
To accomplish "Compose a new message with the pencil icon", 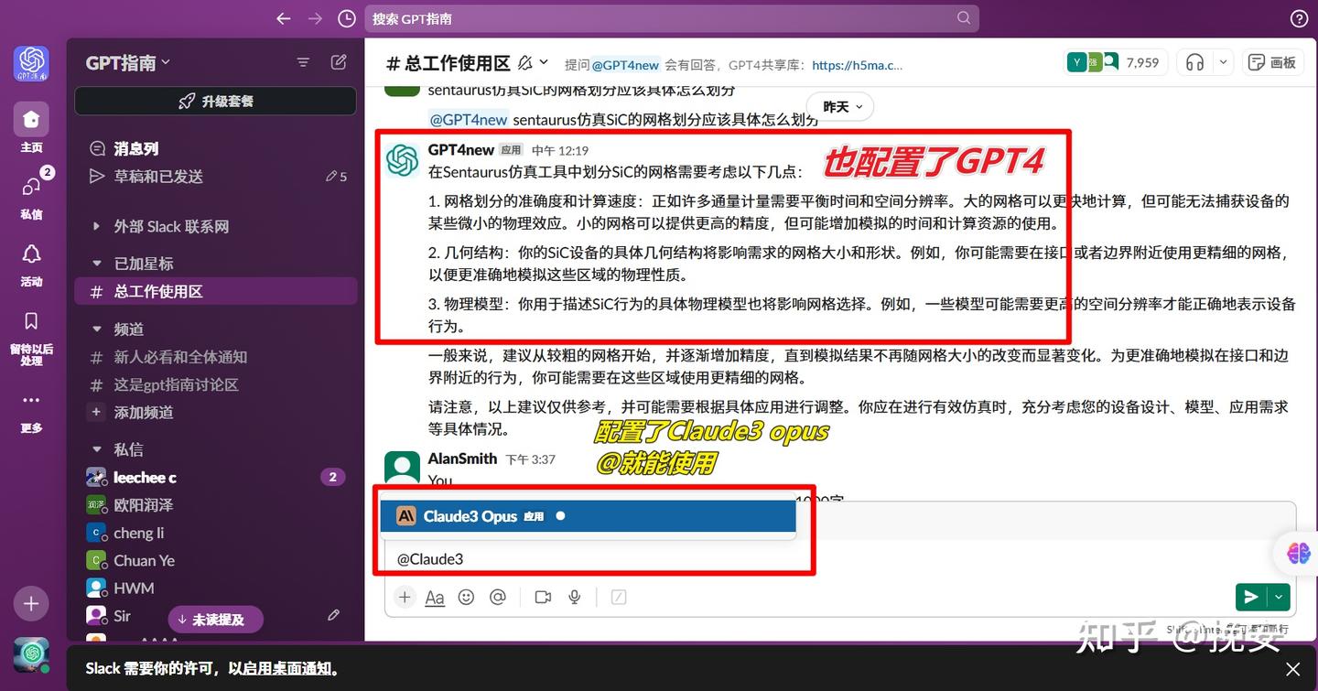I will click(x=338, y=61).
